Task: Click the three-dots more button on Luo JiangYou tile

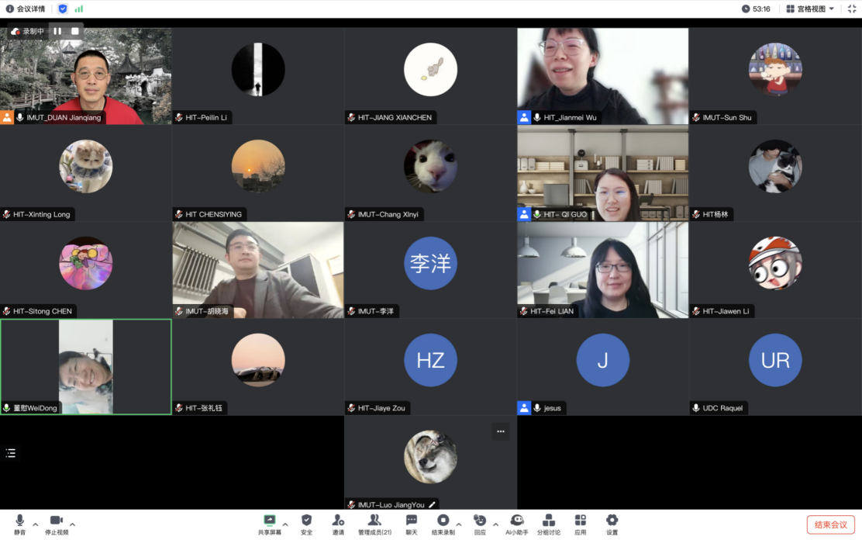Action: (500, 431)
